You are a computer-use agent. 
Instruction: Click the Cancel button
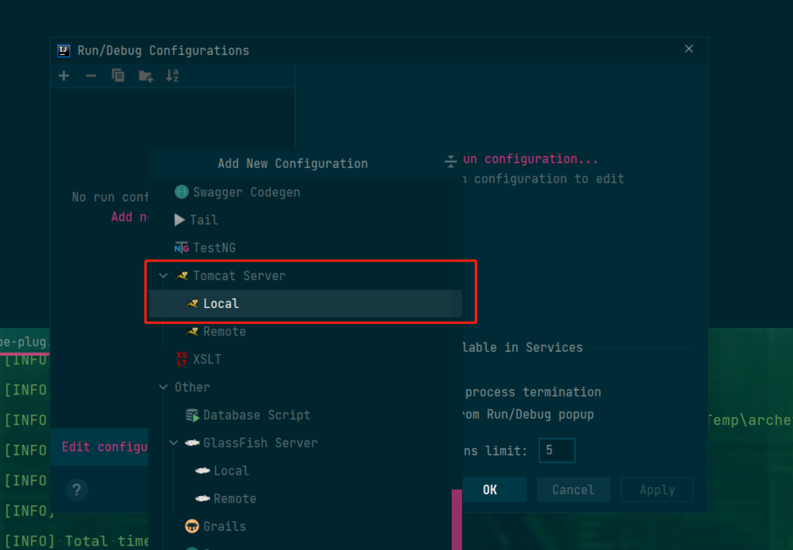(573, 490)
